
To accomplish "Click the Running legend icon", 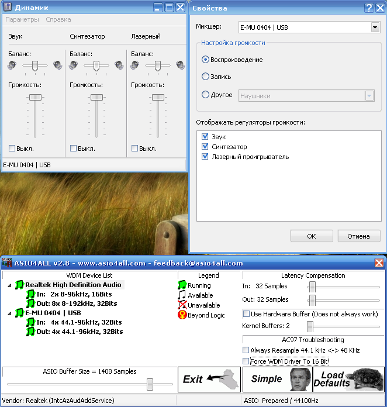I will [x=182, y=285].
